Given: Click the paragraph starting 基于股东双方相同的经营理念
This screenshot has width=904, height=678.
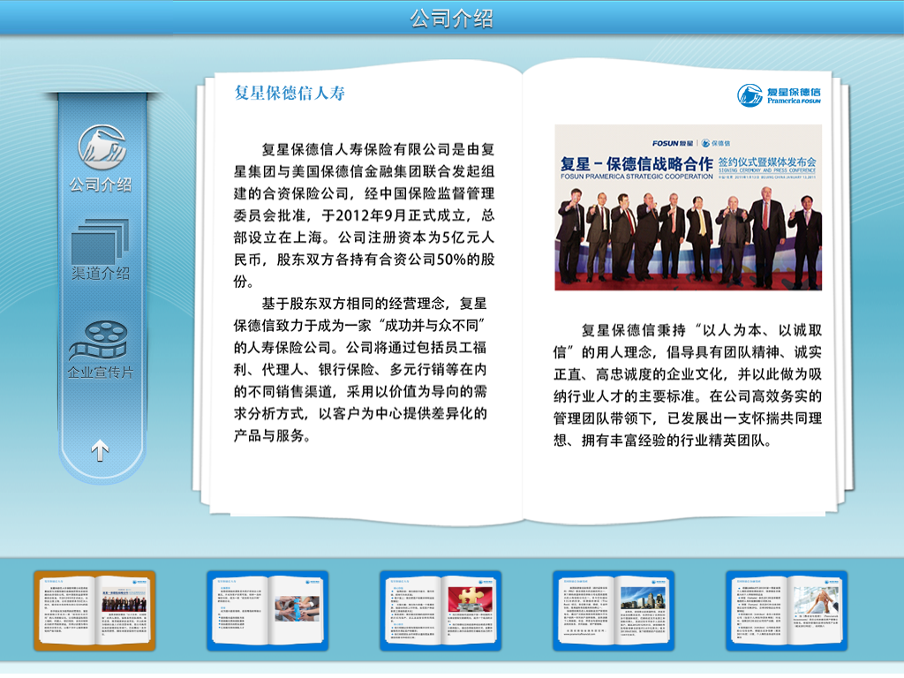Looking at the screenshot, I should click(360, 369).
